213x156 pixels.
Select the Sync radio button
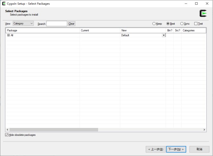185,24
